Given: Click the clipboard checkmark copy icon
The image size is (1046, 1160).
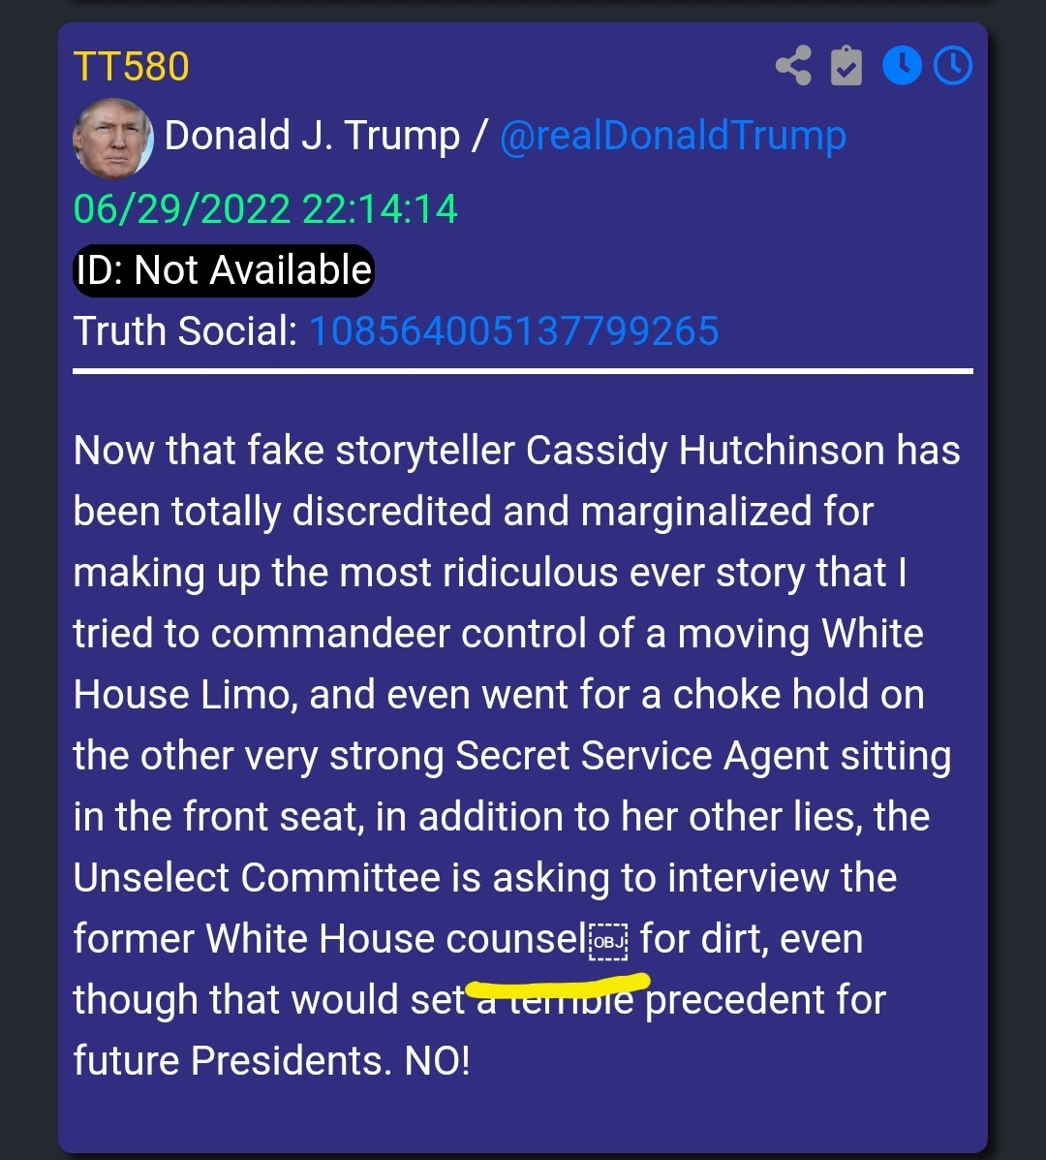Looking at the screenshot, I should (846, 66).
